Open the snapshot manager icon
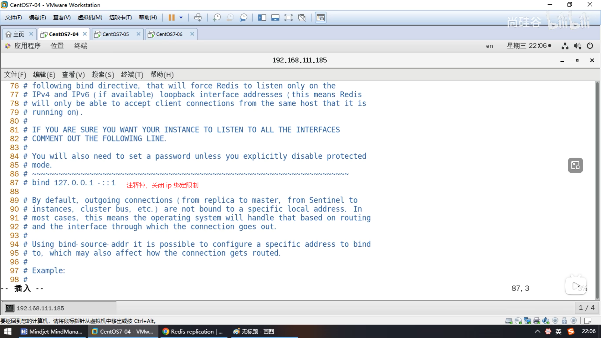 (x=243, y=18)
